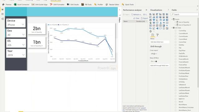Click Refresh visuals in Performance analyzer
This screenshot has height=112, width=199.
pos(137,15)
